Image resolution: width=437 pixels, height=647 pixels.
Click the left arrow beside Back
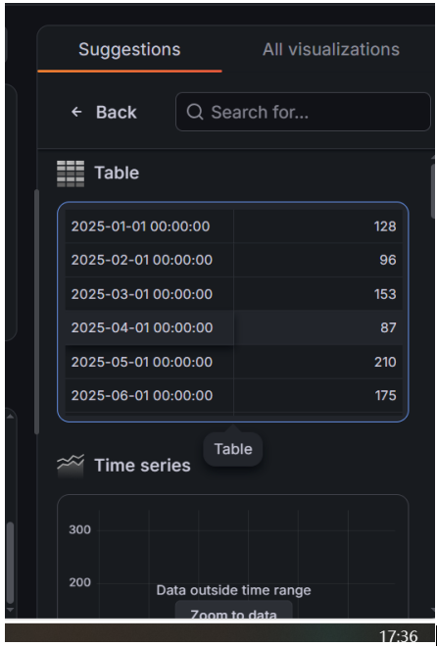tap(76, 112)
